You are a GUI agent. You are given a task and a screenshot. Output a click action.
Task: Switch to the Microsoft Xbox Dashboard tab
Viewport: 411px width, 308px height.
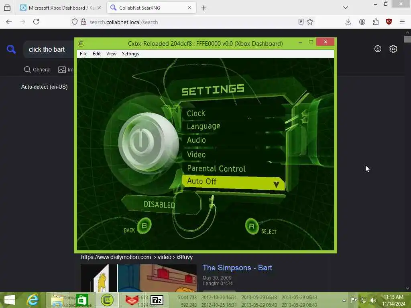[x=61, y=8]
